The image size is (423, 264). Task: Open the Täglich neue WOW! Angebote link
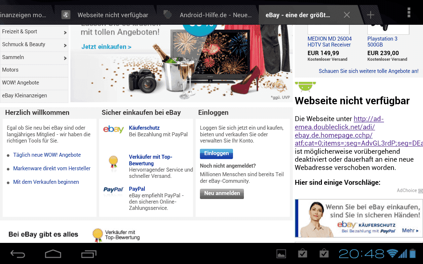tap(47, 155)
